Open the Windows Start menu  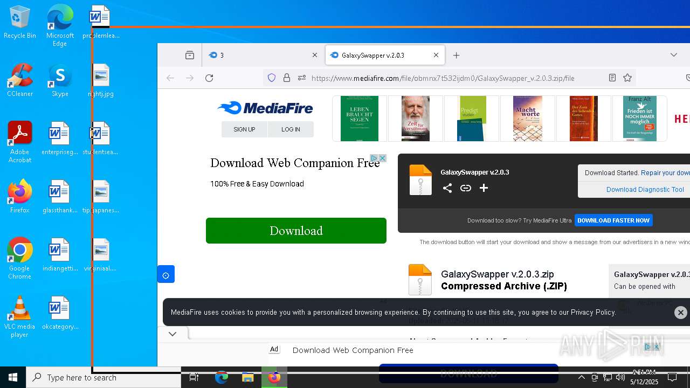13,377
